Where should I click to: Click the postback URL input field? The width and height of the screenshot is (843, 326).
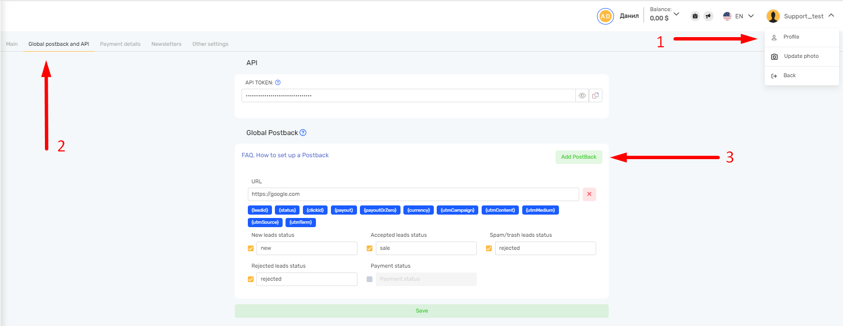[413, 194]
